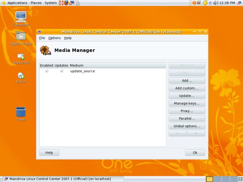Click the Enabled column header
This screenshot has width=243, height=182.
46,65
